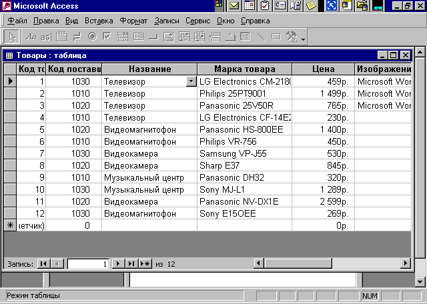This screenshot has width=427, height=304.
Task: Click the main window vertical scroll up arrow
Action: click(x=420, y=52)
